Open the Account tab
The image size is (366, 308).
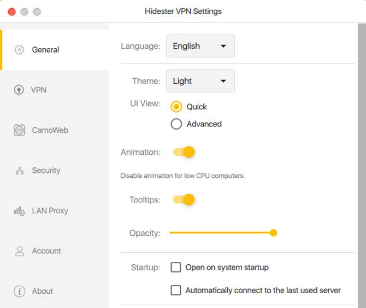(x=55, y=251)
